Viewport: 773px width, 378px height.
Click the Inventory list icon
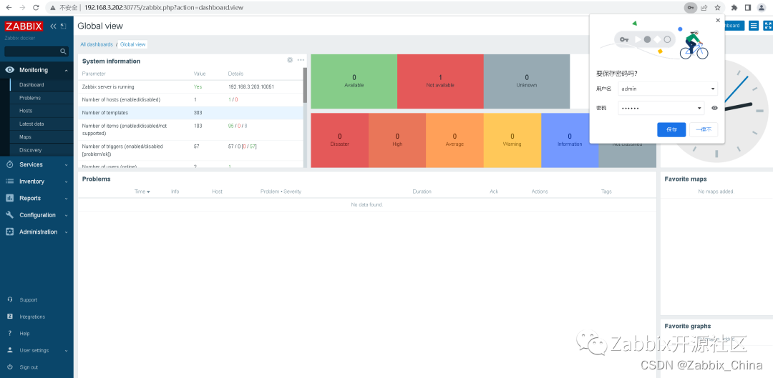click(x=10, y=181)
